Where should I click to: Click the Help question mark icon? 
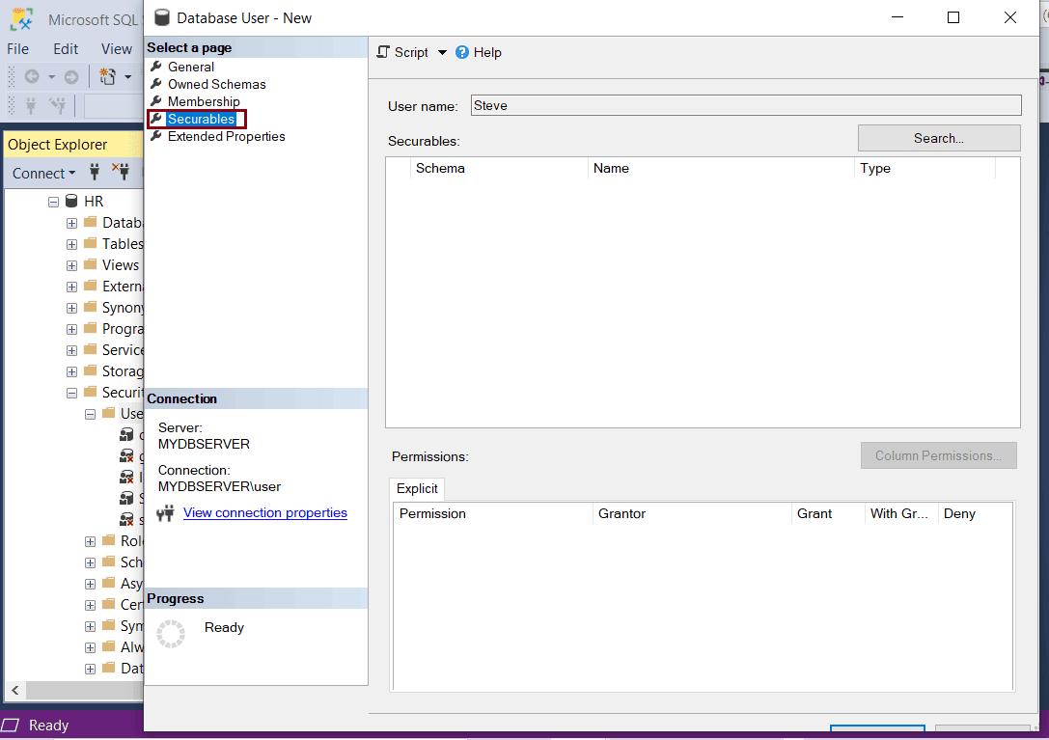[462, 52]
